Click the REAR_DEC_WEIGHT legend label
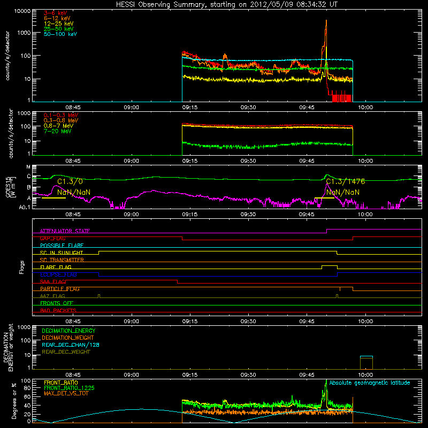 click(x=66, y=352)
